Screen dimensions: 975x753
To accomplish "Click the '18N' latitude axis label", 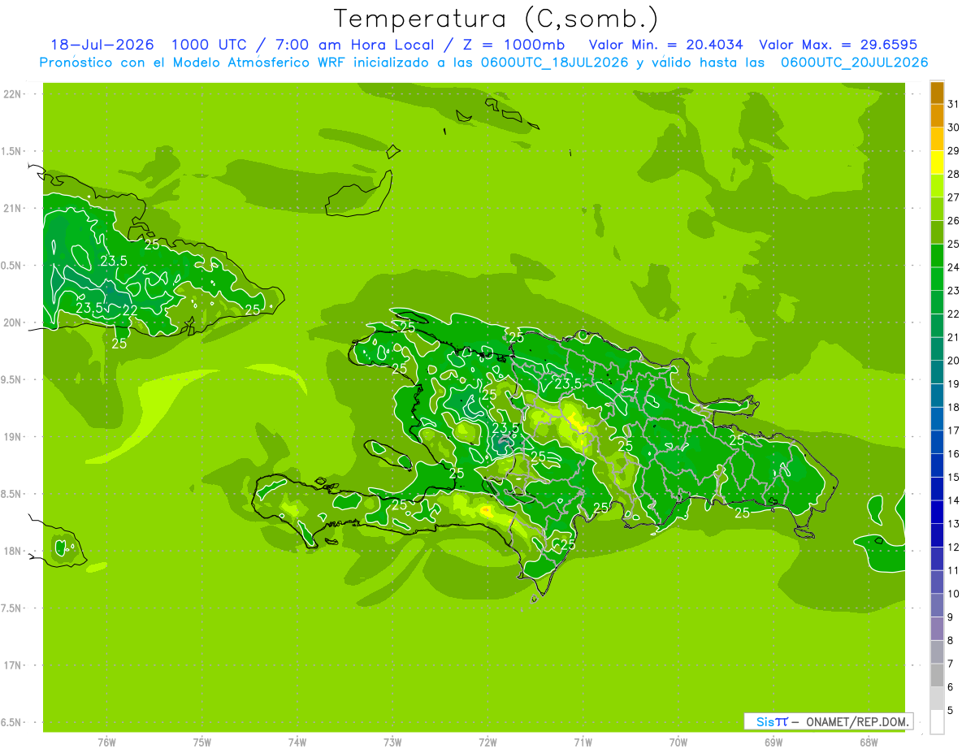I will tap(13, 551).
